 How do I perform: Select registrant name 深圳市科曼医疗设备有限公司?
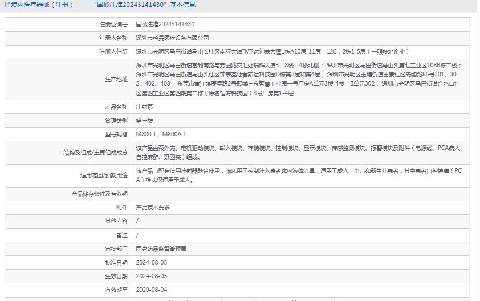pos(172,38)
